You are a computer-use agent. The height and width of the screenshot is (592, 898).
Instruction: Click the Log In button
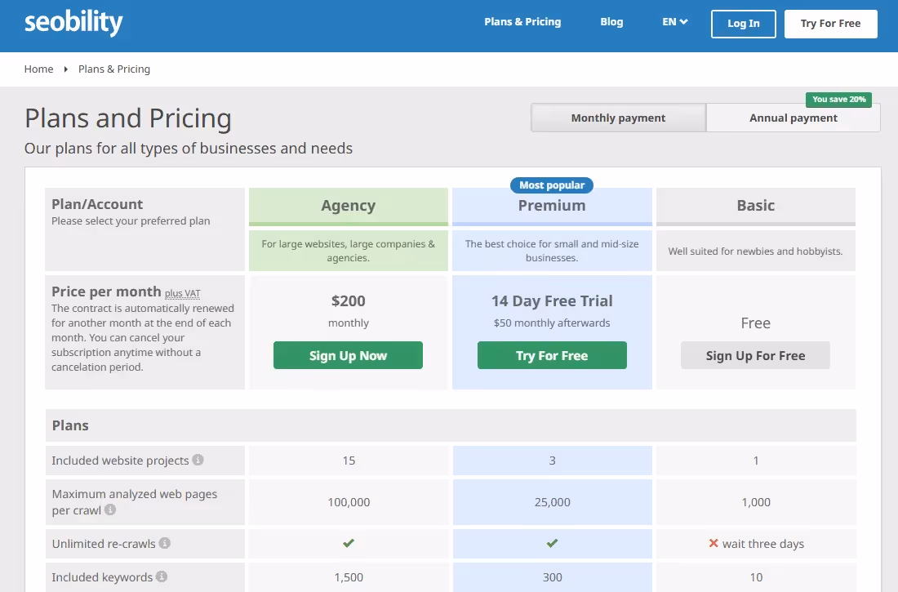[744, 24]
